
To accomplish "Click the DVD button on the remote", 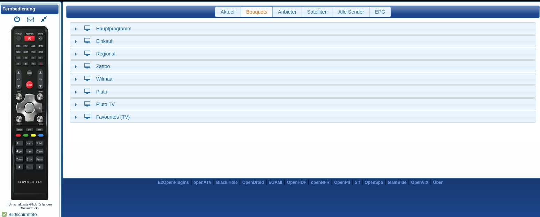I will [41, 46].
